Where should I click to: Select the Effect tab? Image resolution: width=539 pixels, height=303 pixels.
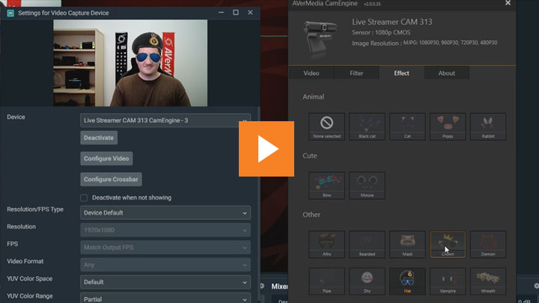(x=401, y=73)
